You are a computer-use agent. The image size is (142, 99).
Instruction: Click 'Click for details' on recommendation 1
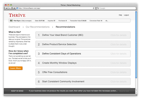click(118, 35)
